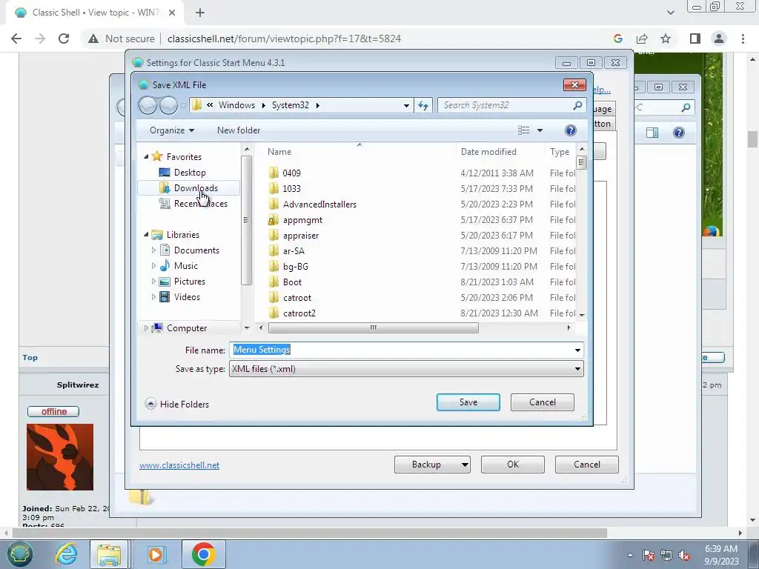Click the network tray icon
Image resolution: width=759 pixels, height=569 pixels.
[666, 555]
